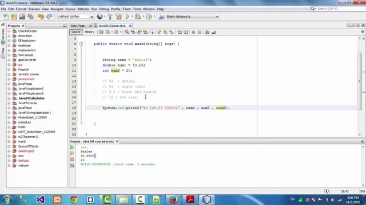Switch to the Start Page tab
Viewport: 366px width, 205px height.
click(x=78, y=26)
